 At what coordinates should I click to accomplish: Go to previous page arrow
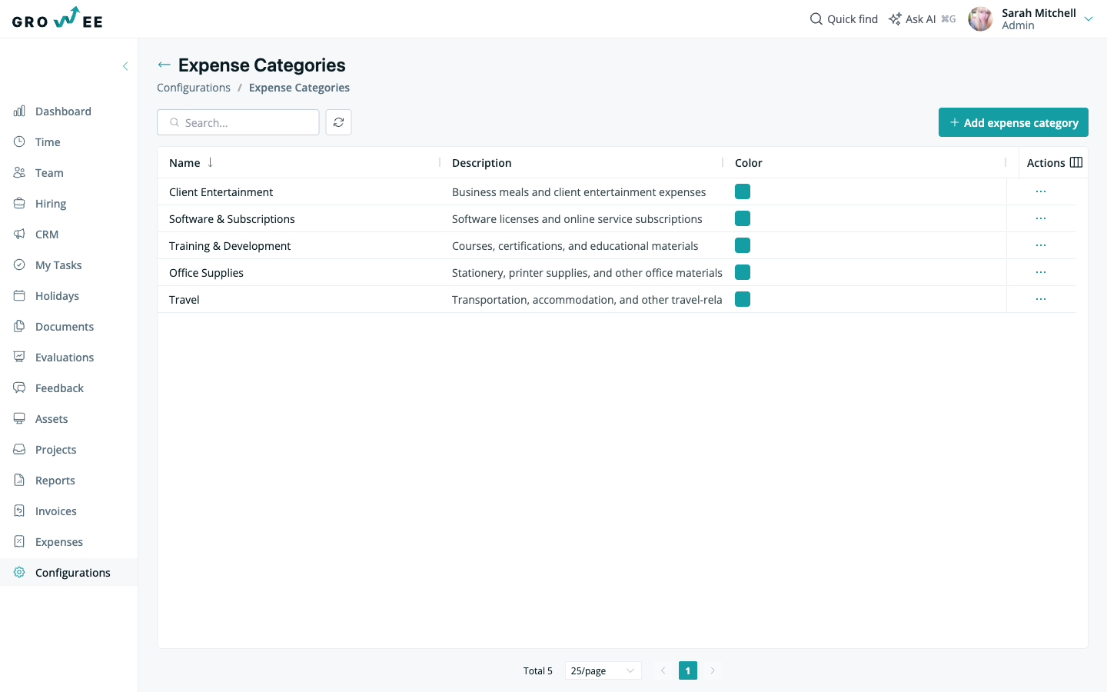(x=663, y=670)
